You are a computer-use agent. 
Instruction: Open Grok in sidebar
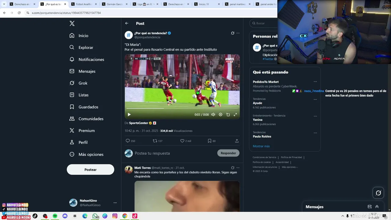79,83
